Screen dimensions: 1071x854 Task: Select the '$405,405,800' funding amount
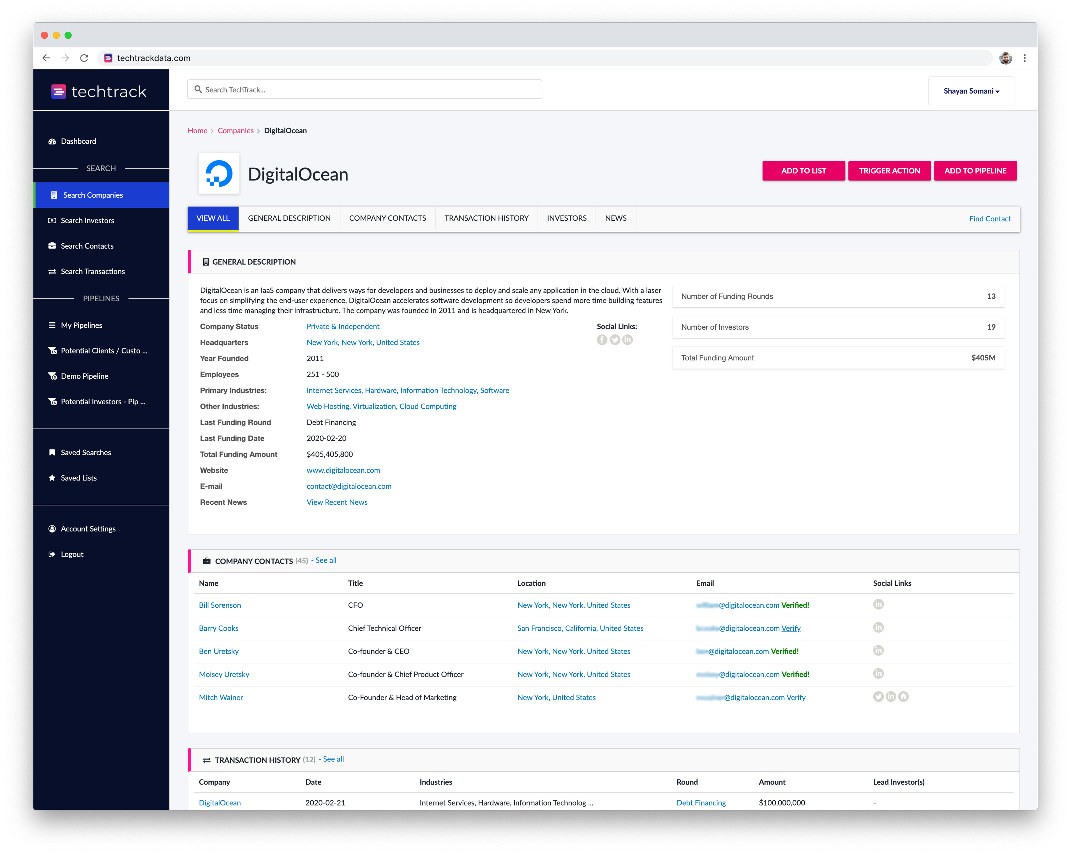tap(329, 454)
